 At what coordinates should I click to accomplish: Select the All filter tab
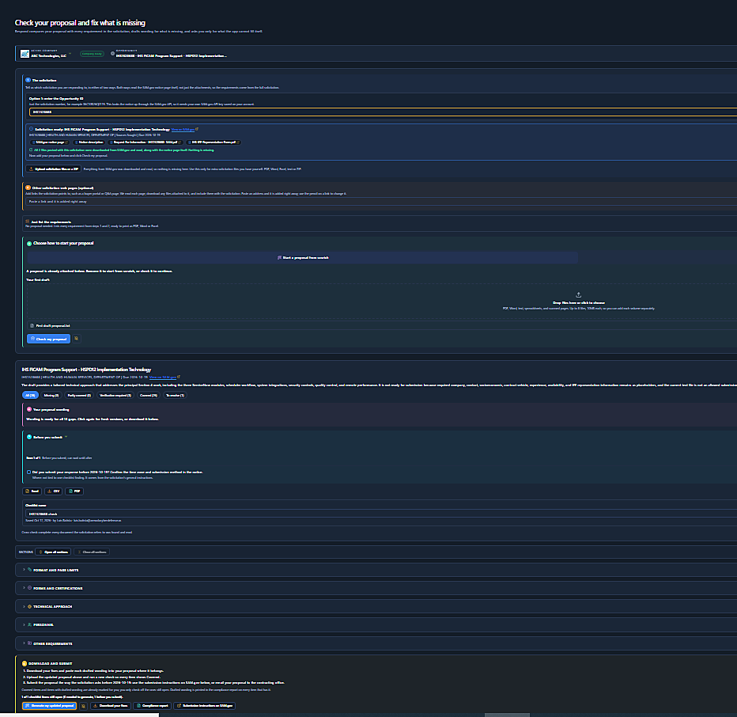(x=30, y=395)
